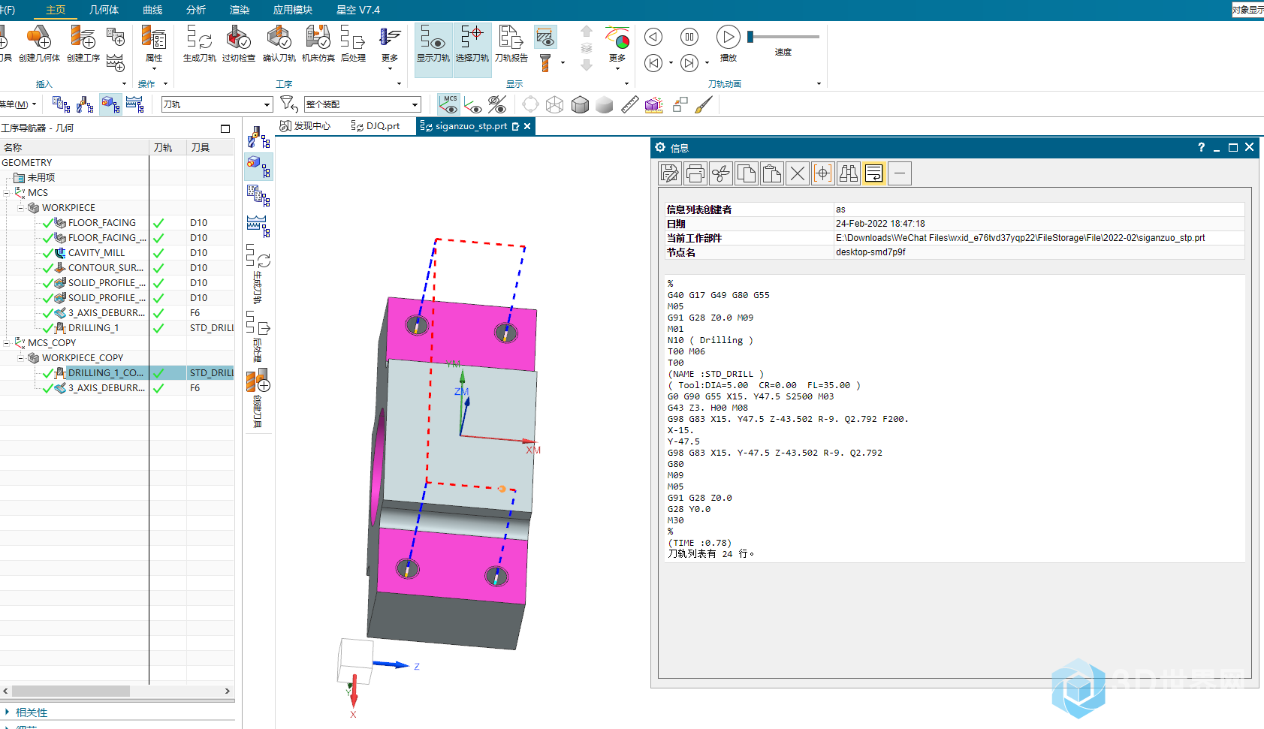
Task: Toggle 选择刀轨 select tool path
Action: click(x=472, y=49)
